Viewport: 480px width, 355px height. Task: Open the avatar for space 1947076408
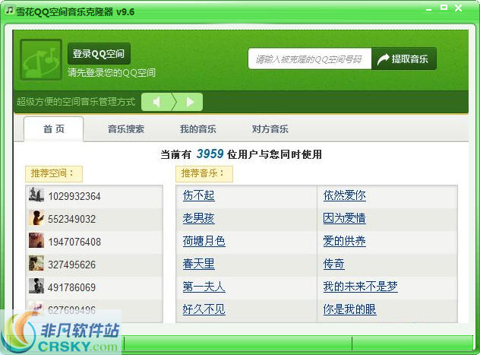coord(36,240)
